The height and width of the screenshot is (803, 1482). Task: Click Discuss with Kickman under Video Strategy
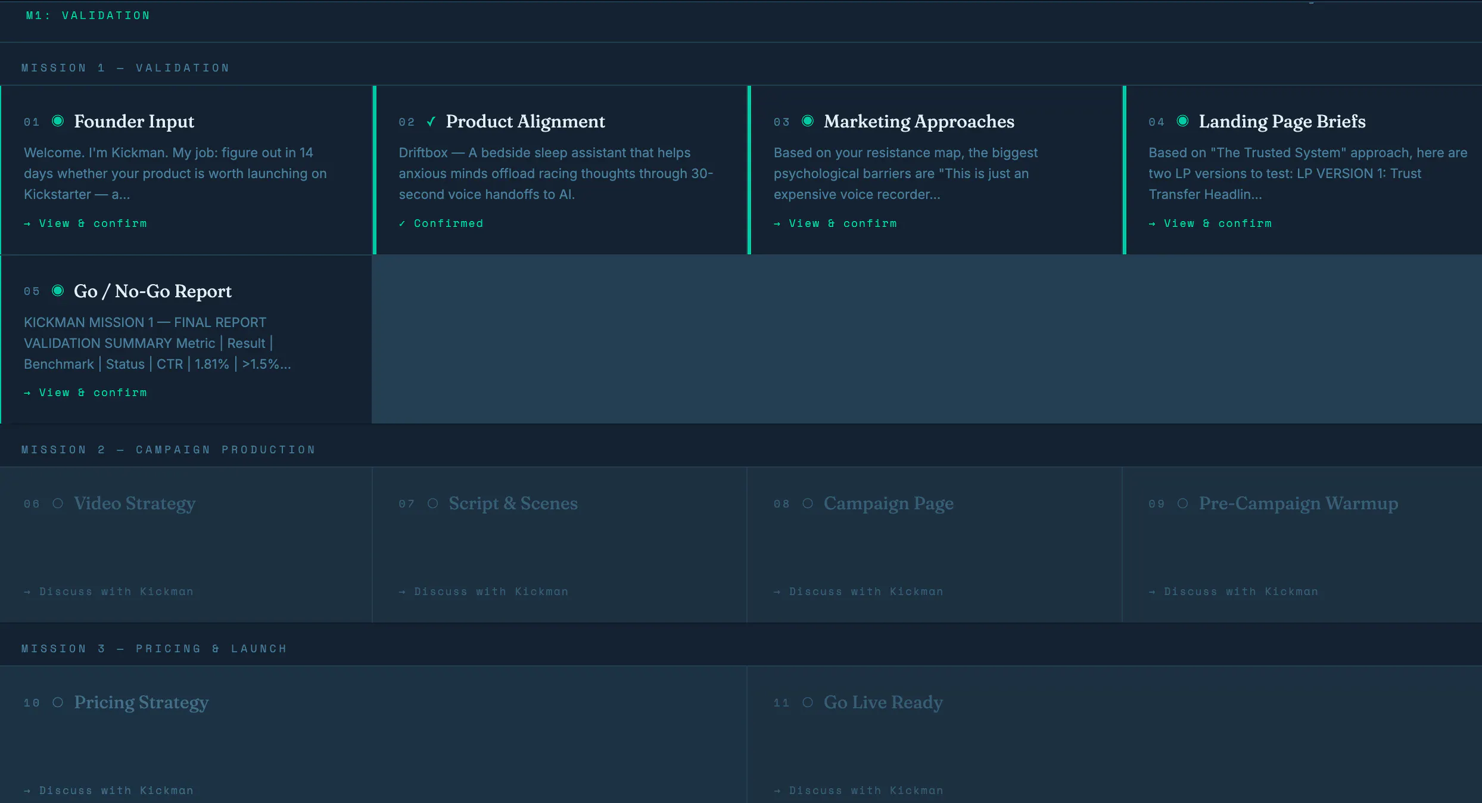[x=109, y=592]
